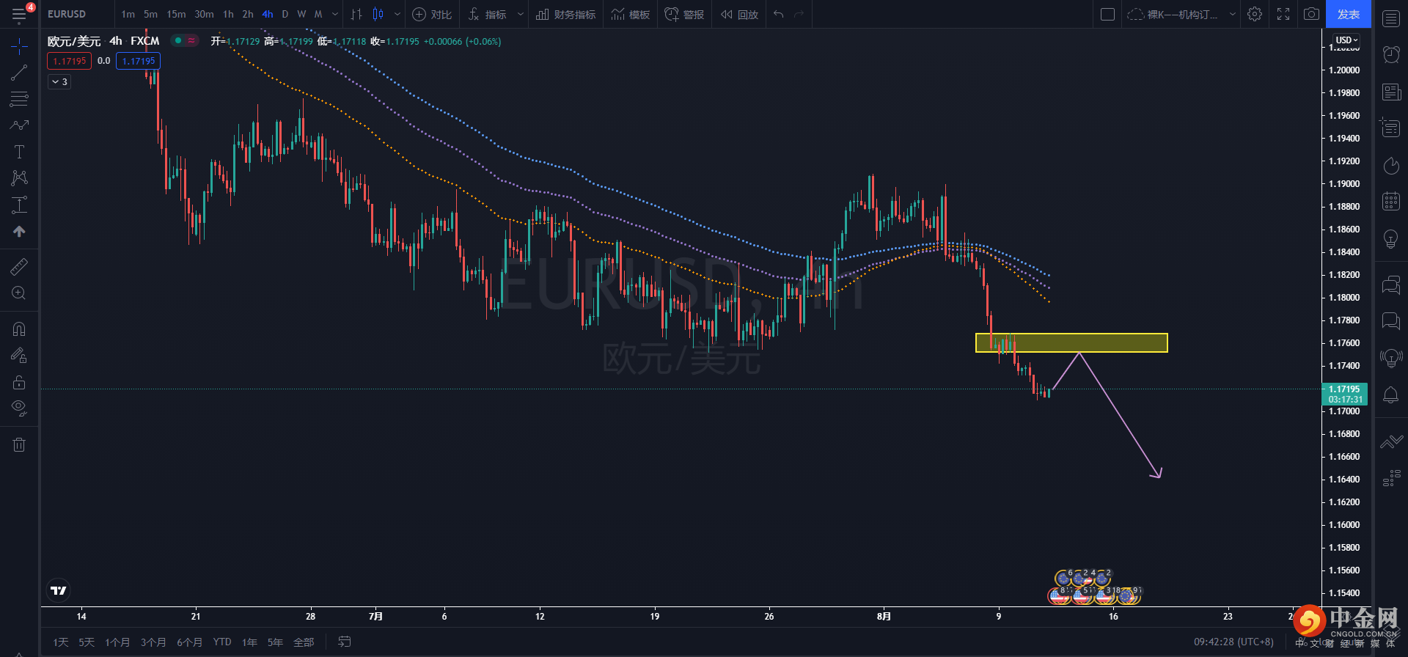
Task: Click the green market status dot
Action: coord(178,41)
